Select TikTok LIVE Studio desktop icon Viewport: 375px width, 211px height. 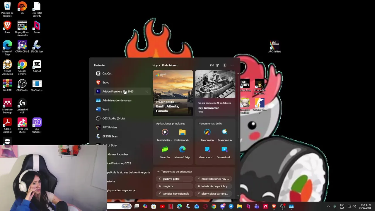pos(22,125)
